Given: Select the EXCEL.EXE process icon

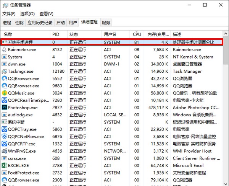Looking at the screenshot, I should tap(4, 165).
